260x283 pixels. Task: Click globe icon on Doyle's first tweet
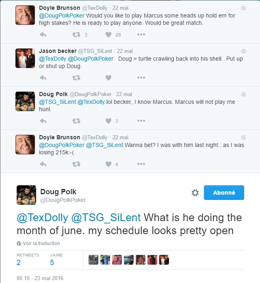point(243,8)
